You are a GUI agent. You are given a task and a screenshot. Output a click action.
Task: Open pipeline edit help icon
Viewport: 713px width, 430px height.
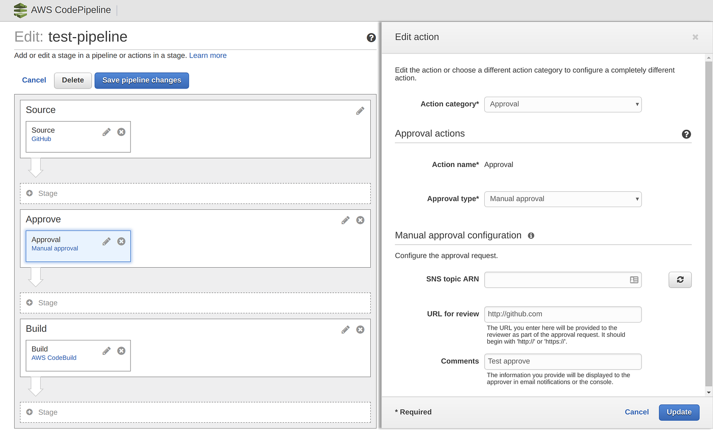coord(371,37)
